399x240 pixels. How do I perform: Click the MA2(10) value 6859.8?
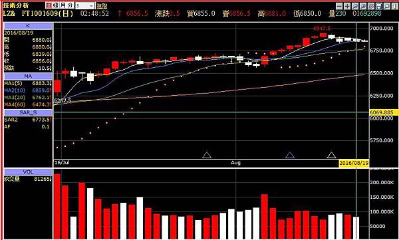pyautogui.click(x=42, y=90)
